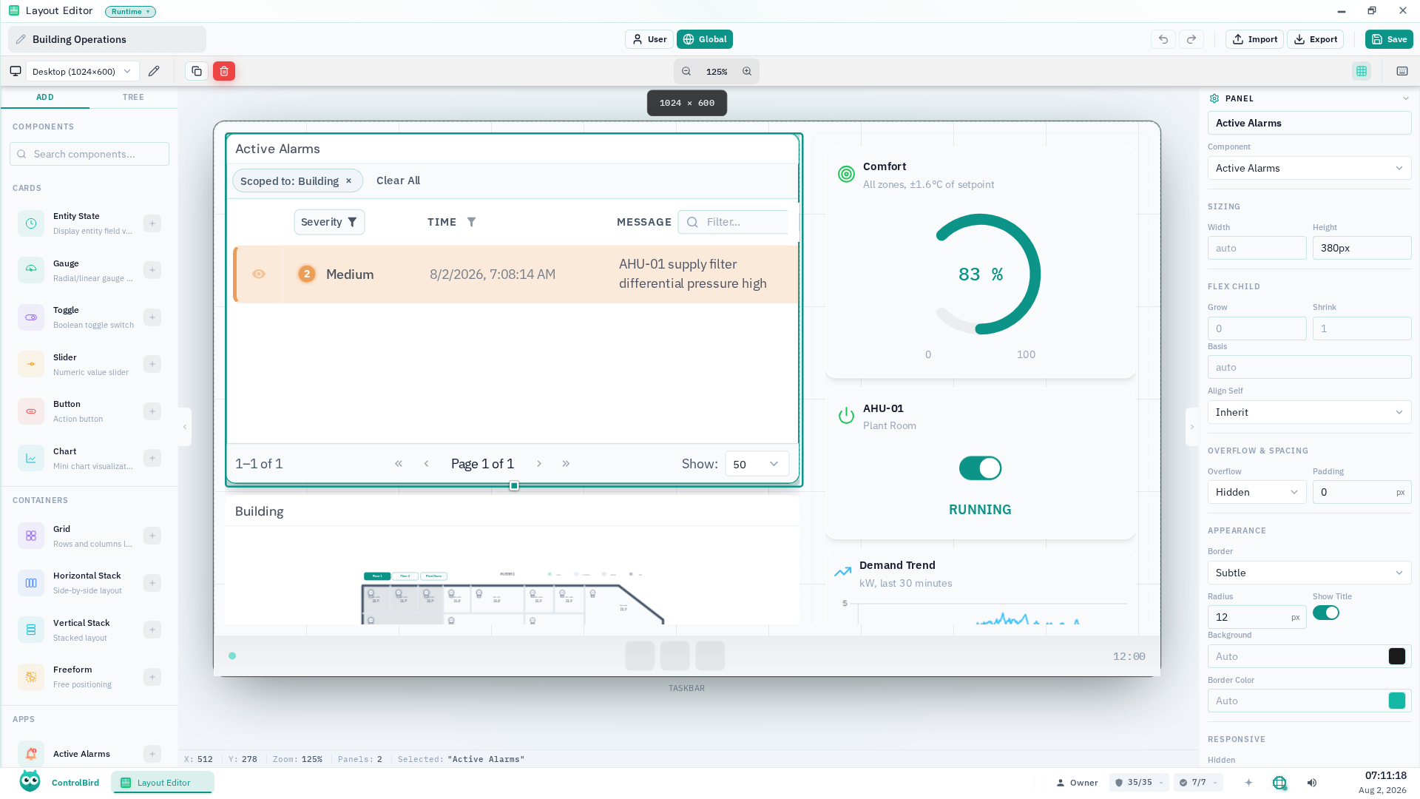Open the Runtime mode badge menu

coord(130,11)
